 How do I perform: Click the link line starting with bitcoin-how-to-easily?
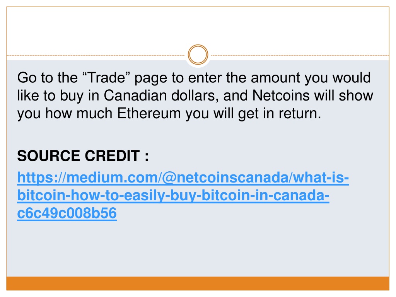point(173,195)
